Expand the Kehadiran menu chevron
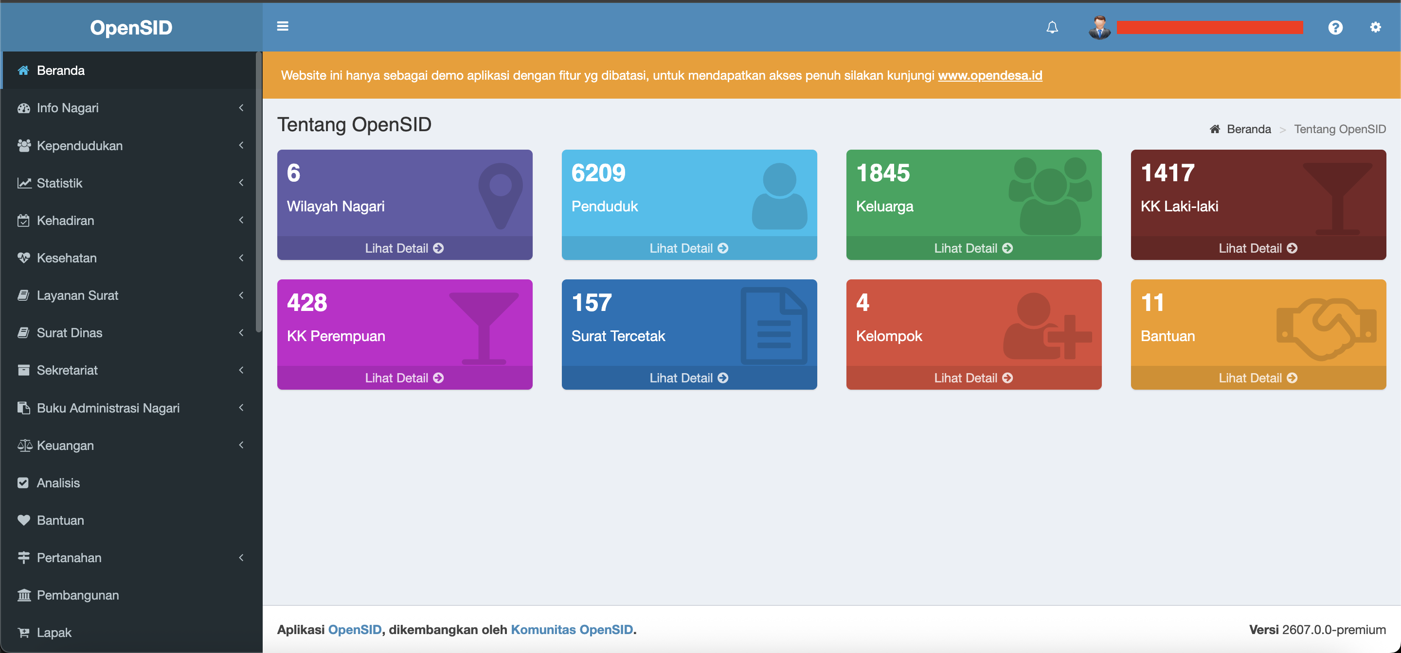Image resolution: width=1401 pixels, height=653 pixels. coord(241,220)
